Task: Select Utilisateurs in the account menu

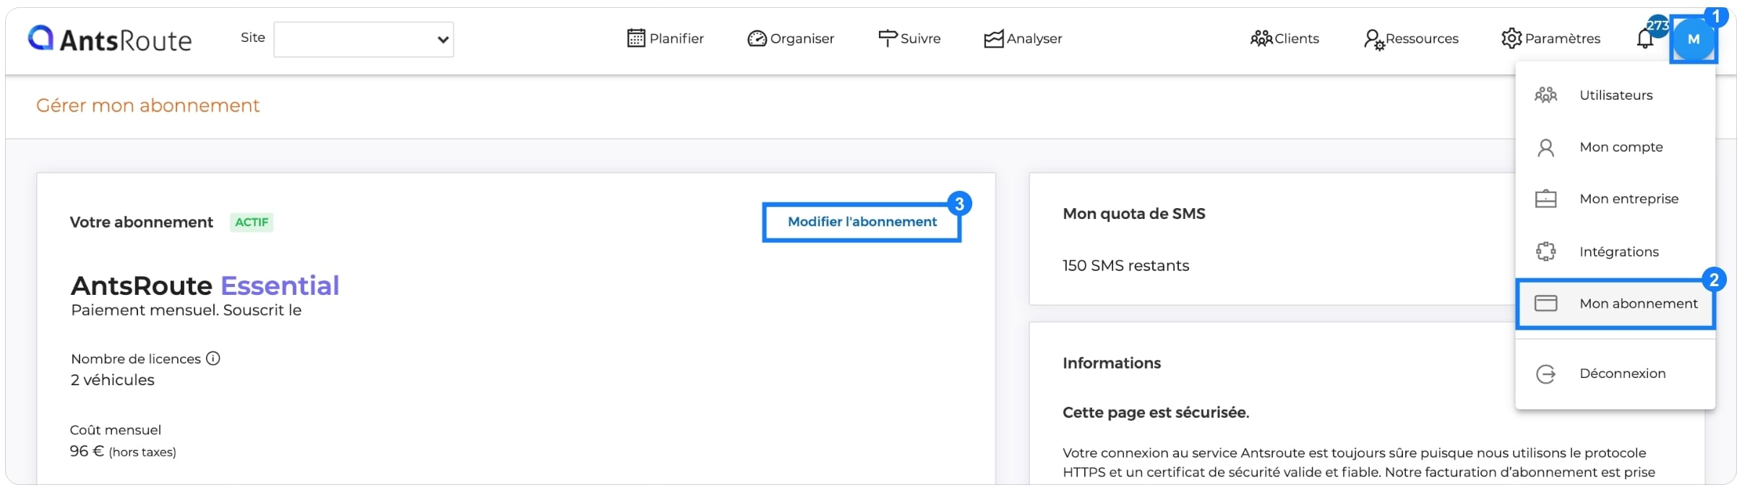Action: (x=1616, y=95)
